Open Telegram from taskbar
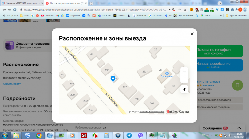This screenshot has height=139, width=249. 129,135
